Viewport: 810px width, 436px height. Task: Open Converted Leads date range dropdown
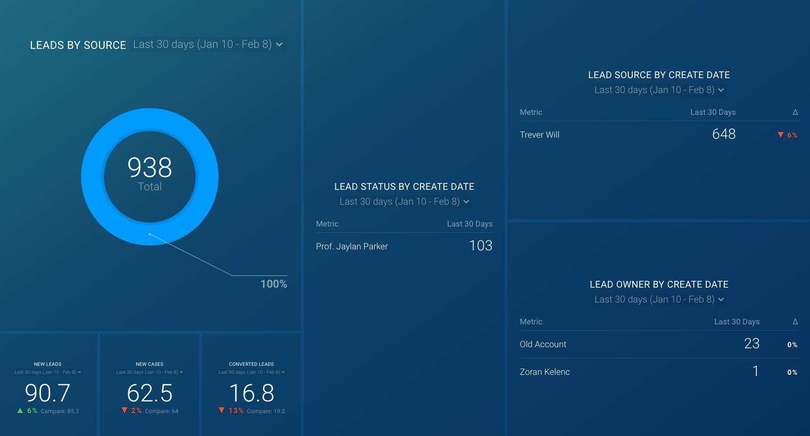(252, 372)
